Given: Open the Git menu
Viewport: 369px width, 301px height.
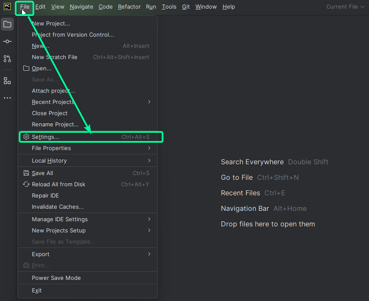Looking at the screenshot, I should [186, 7].
